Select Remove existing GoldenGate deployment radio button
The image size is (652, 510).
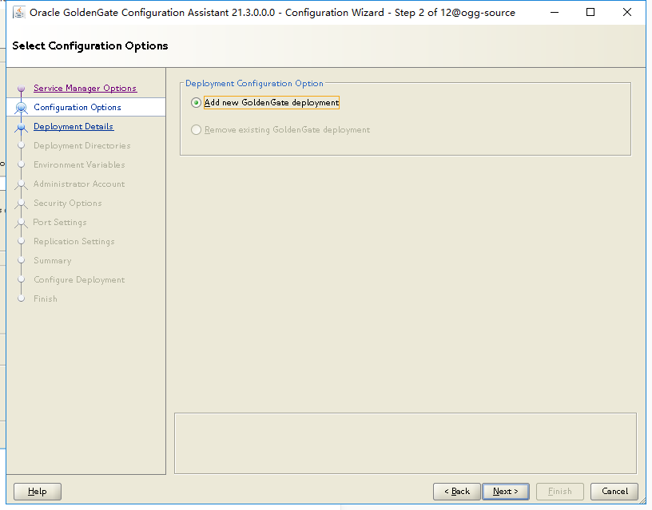tap(196, 130)
